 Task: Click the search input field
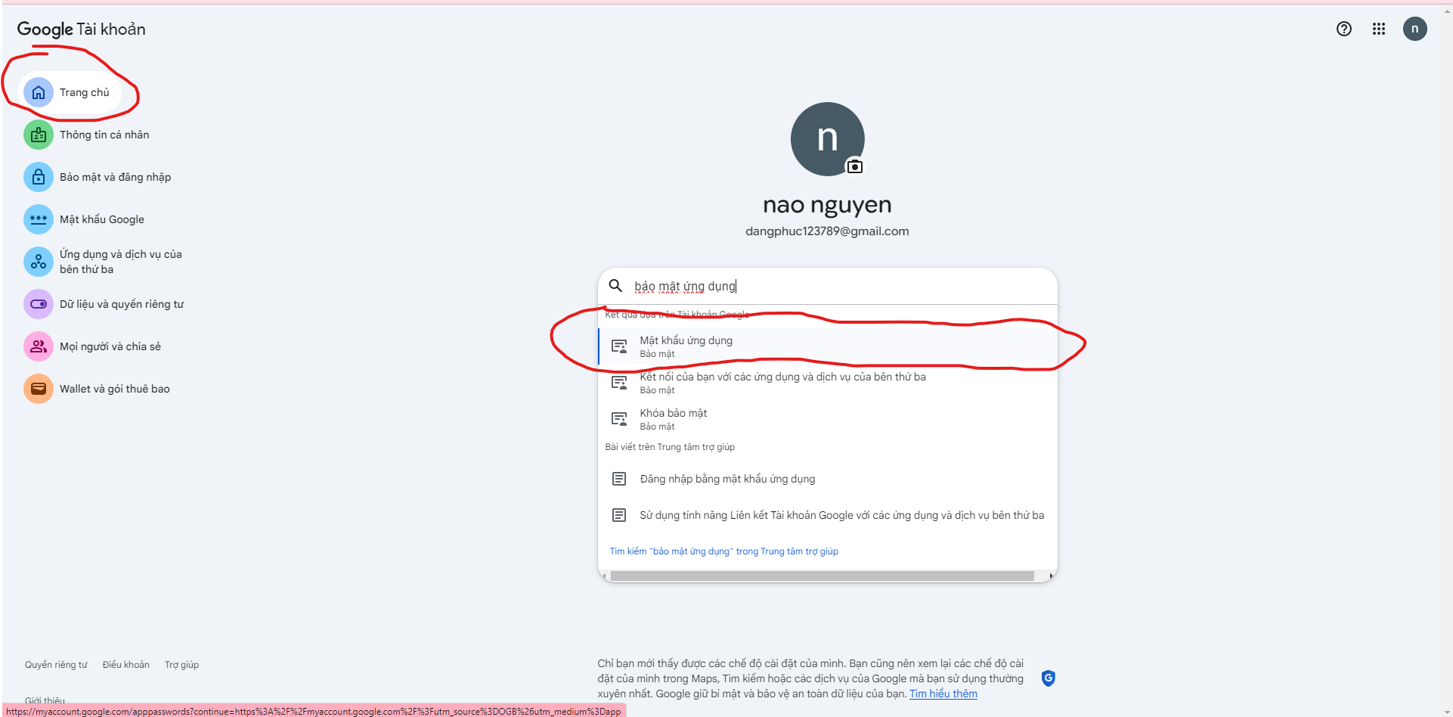coord(832,286)
